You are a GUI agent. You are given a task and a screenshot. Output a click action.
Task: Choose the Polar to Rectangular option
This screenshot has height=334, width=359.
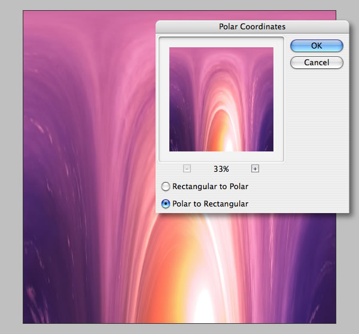205,204
